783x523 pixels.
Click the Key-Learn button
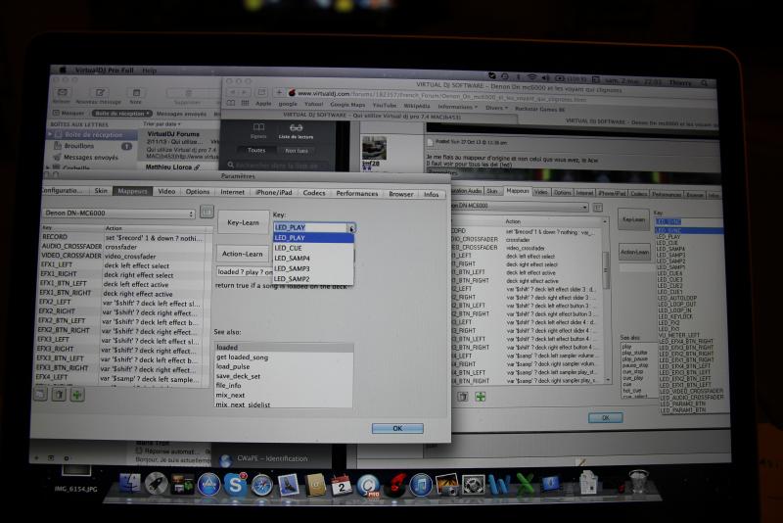[x=243, y=222]
